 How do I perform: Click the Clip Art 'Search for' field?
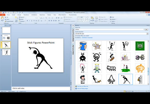click(109, 29)
